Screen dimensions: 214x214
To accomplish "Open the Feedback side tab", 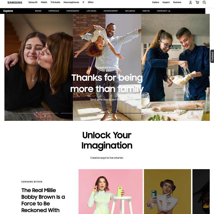I will point(212,56).
